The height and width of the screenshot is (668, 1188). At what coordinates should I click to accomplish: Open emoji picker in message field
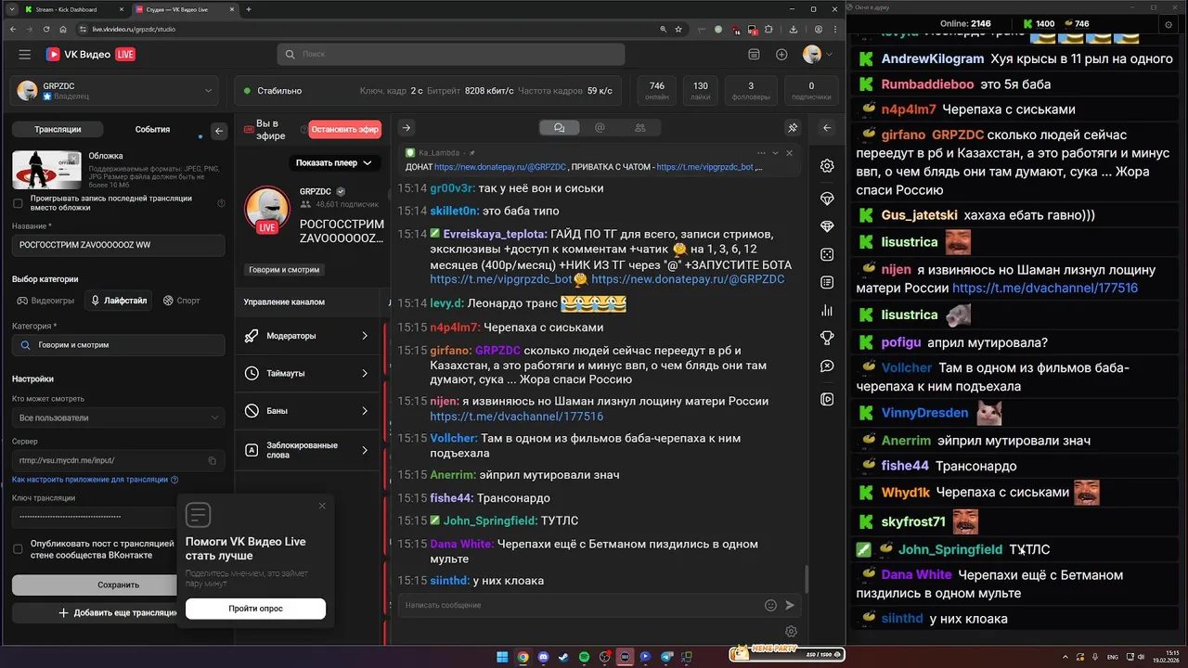(x=770, y=605)
